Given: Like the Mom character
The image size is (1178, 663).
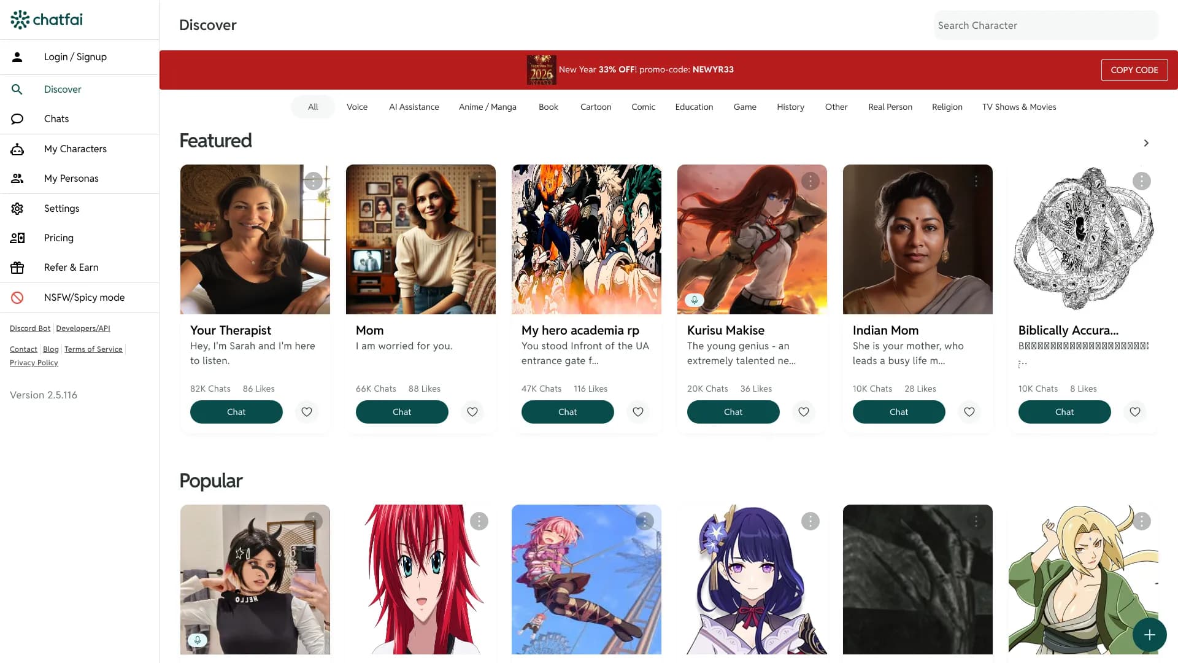Looking at the screenshot, I should [472, 412].
